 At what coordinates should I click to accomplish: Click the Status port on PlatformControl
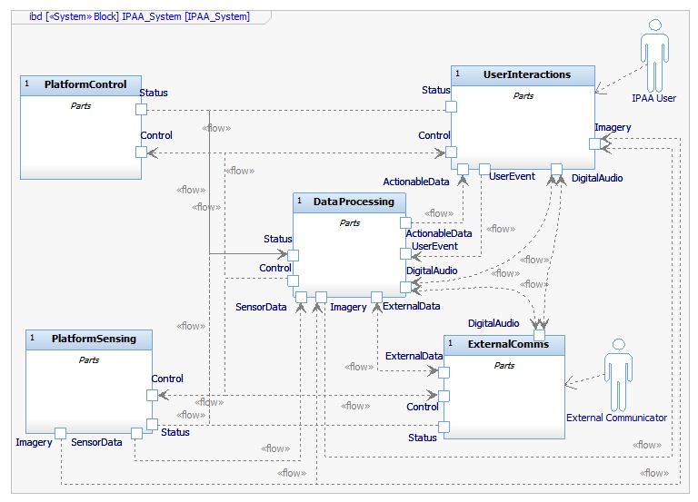(x=141, y=110)
